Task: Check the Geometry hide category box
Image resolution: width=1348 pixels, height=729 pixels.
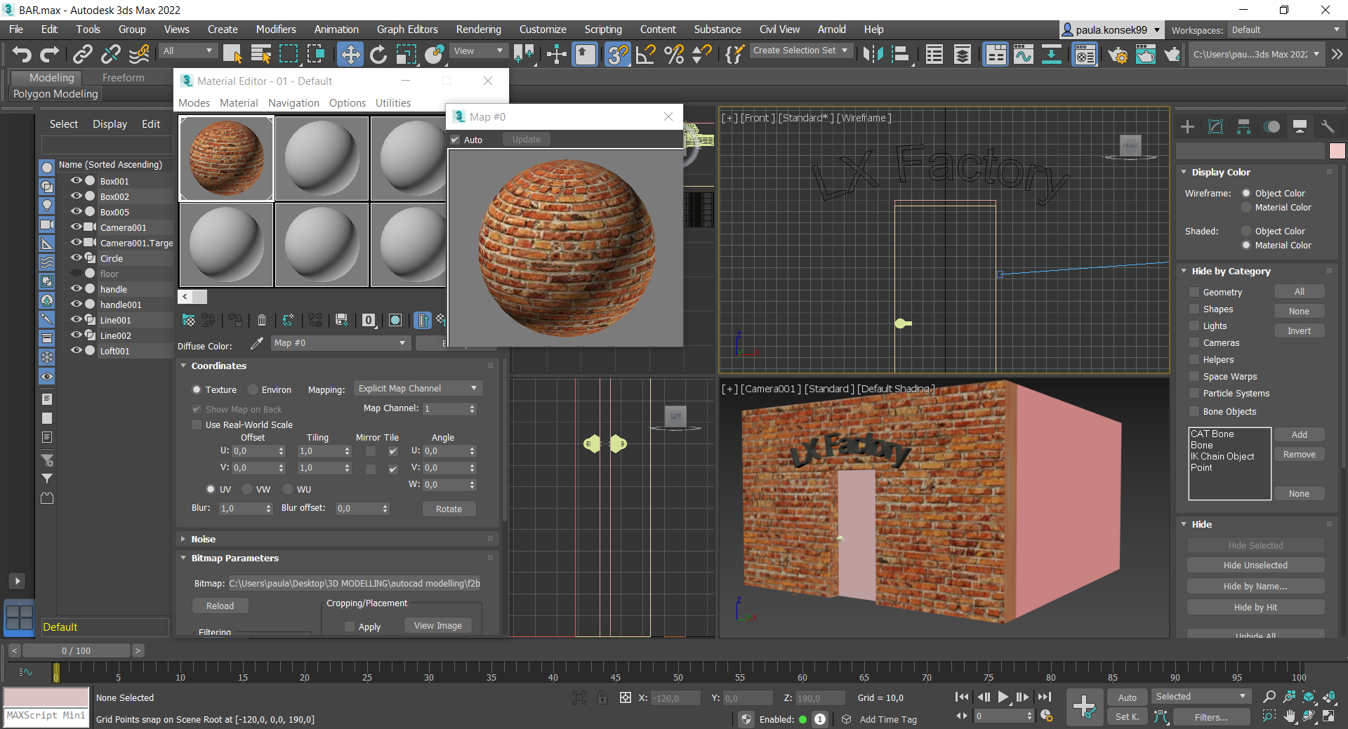Action: coord(1194,292)
